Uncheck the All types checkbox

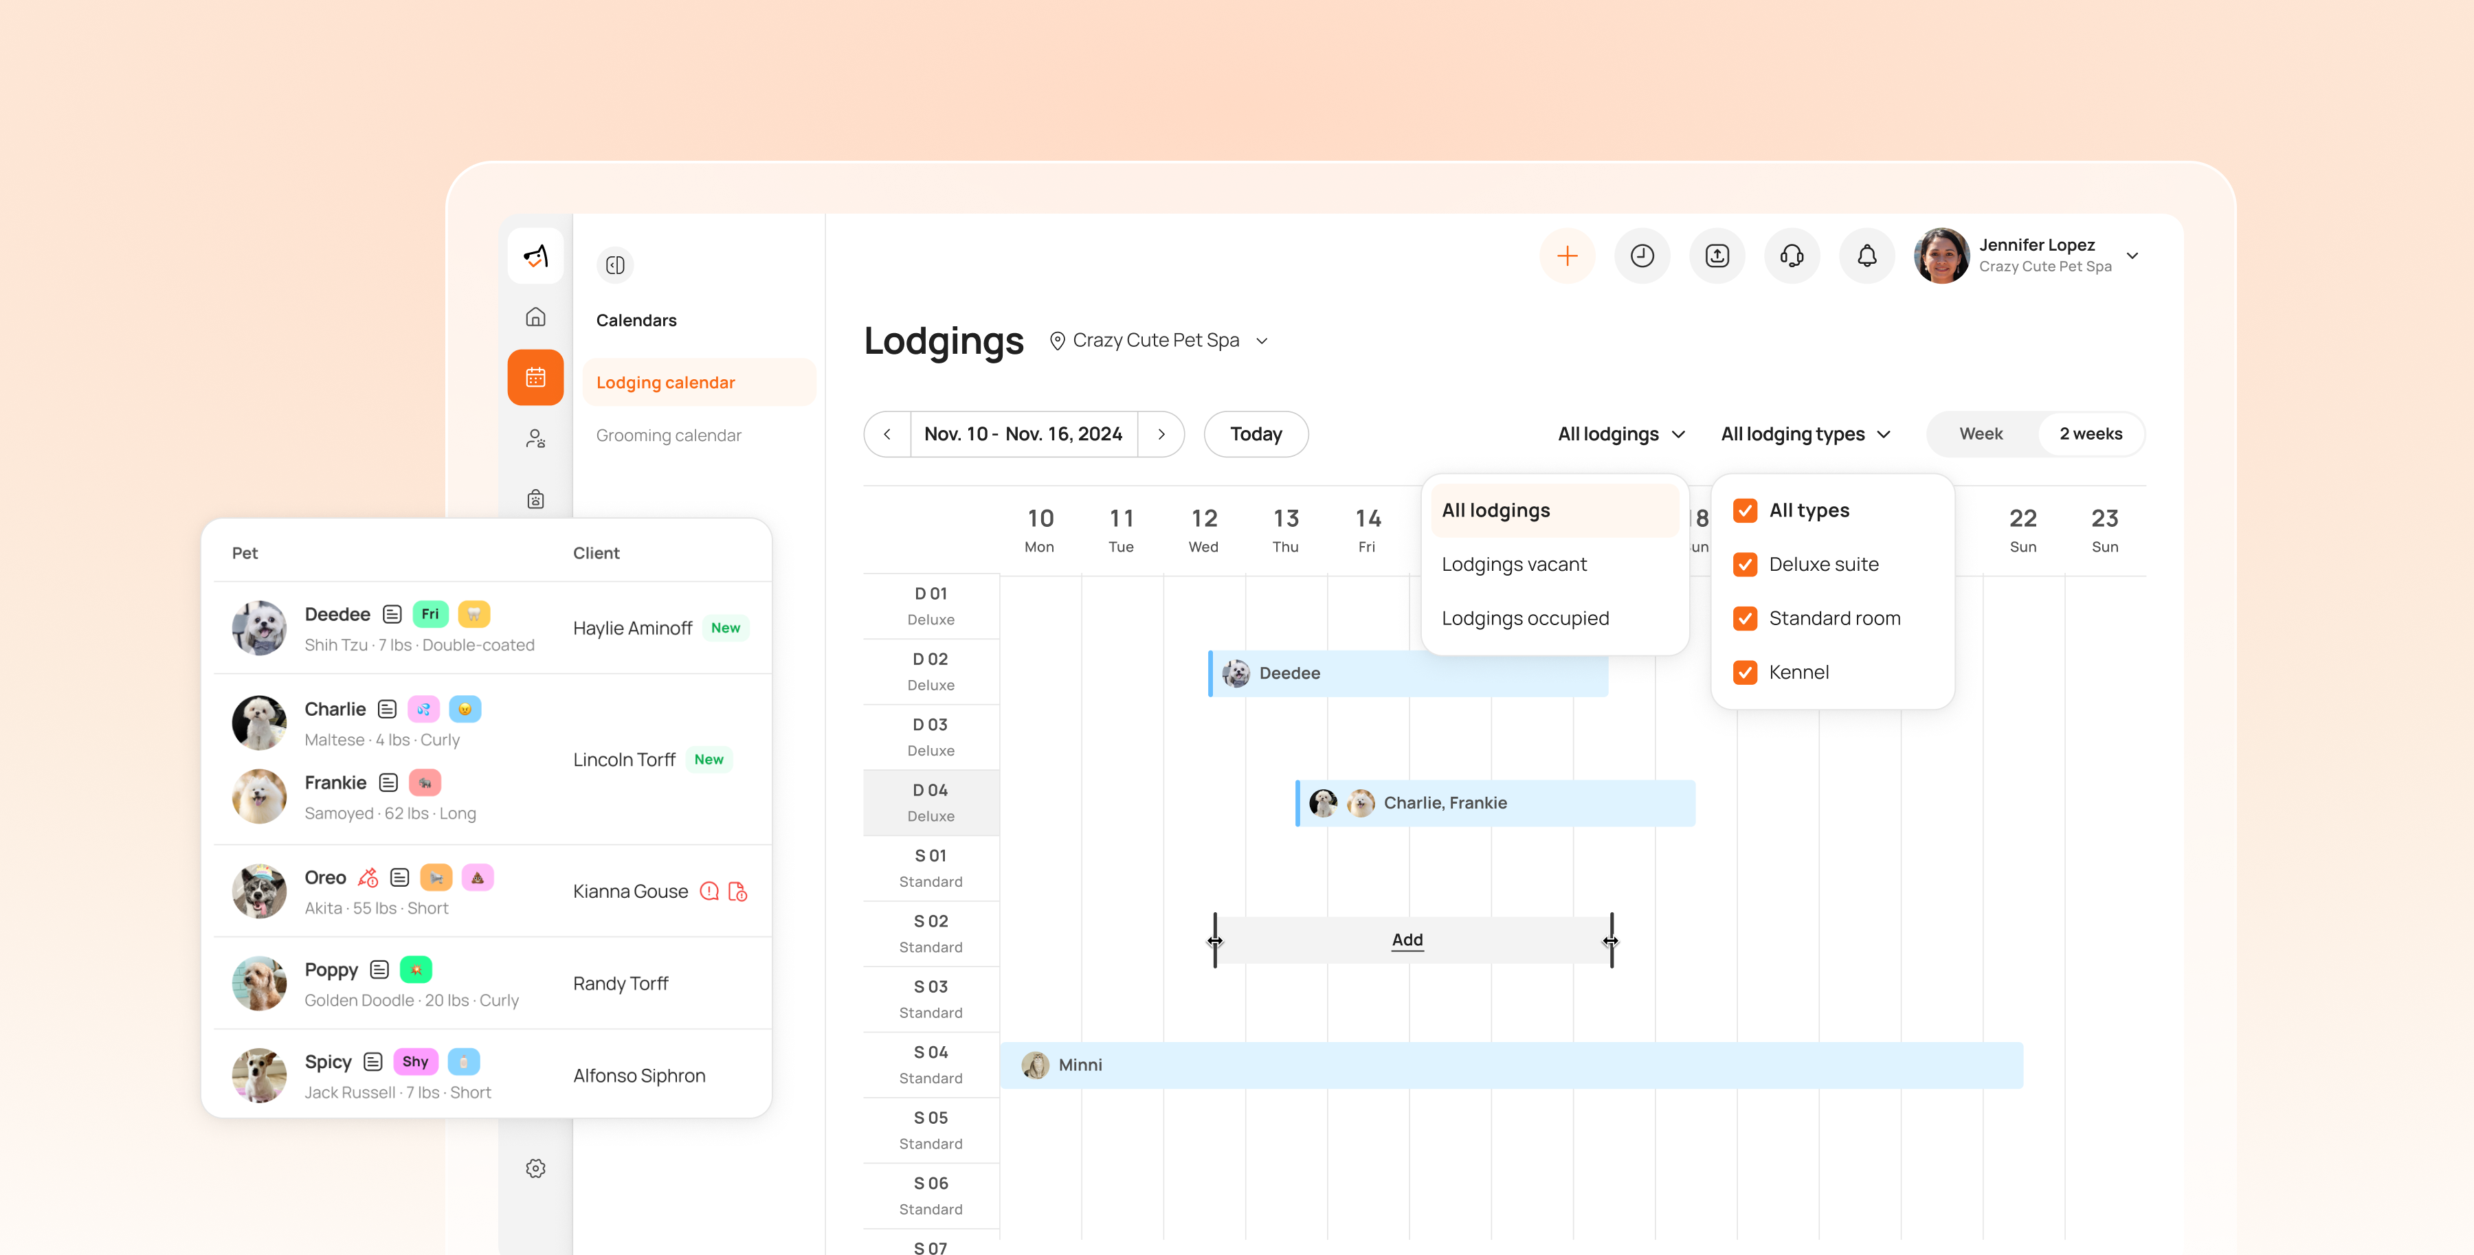(1745, 510)
